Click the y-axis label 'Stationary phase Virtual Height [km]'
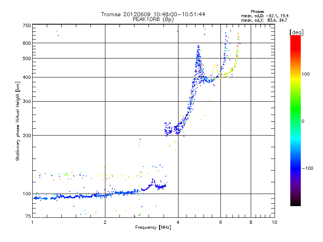This screenshot has width=323, height=242. 17,121
